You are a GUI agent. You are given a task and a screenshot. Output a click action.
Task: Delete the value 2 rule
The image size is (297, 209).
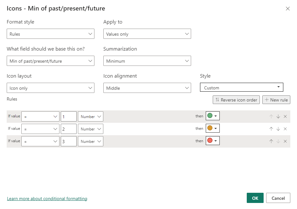pyautogui.click(x=285, y=129)
